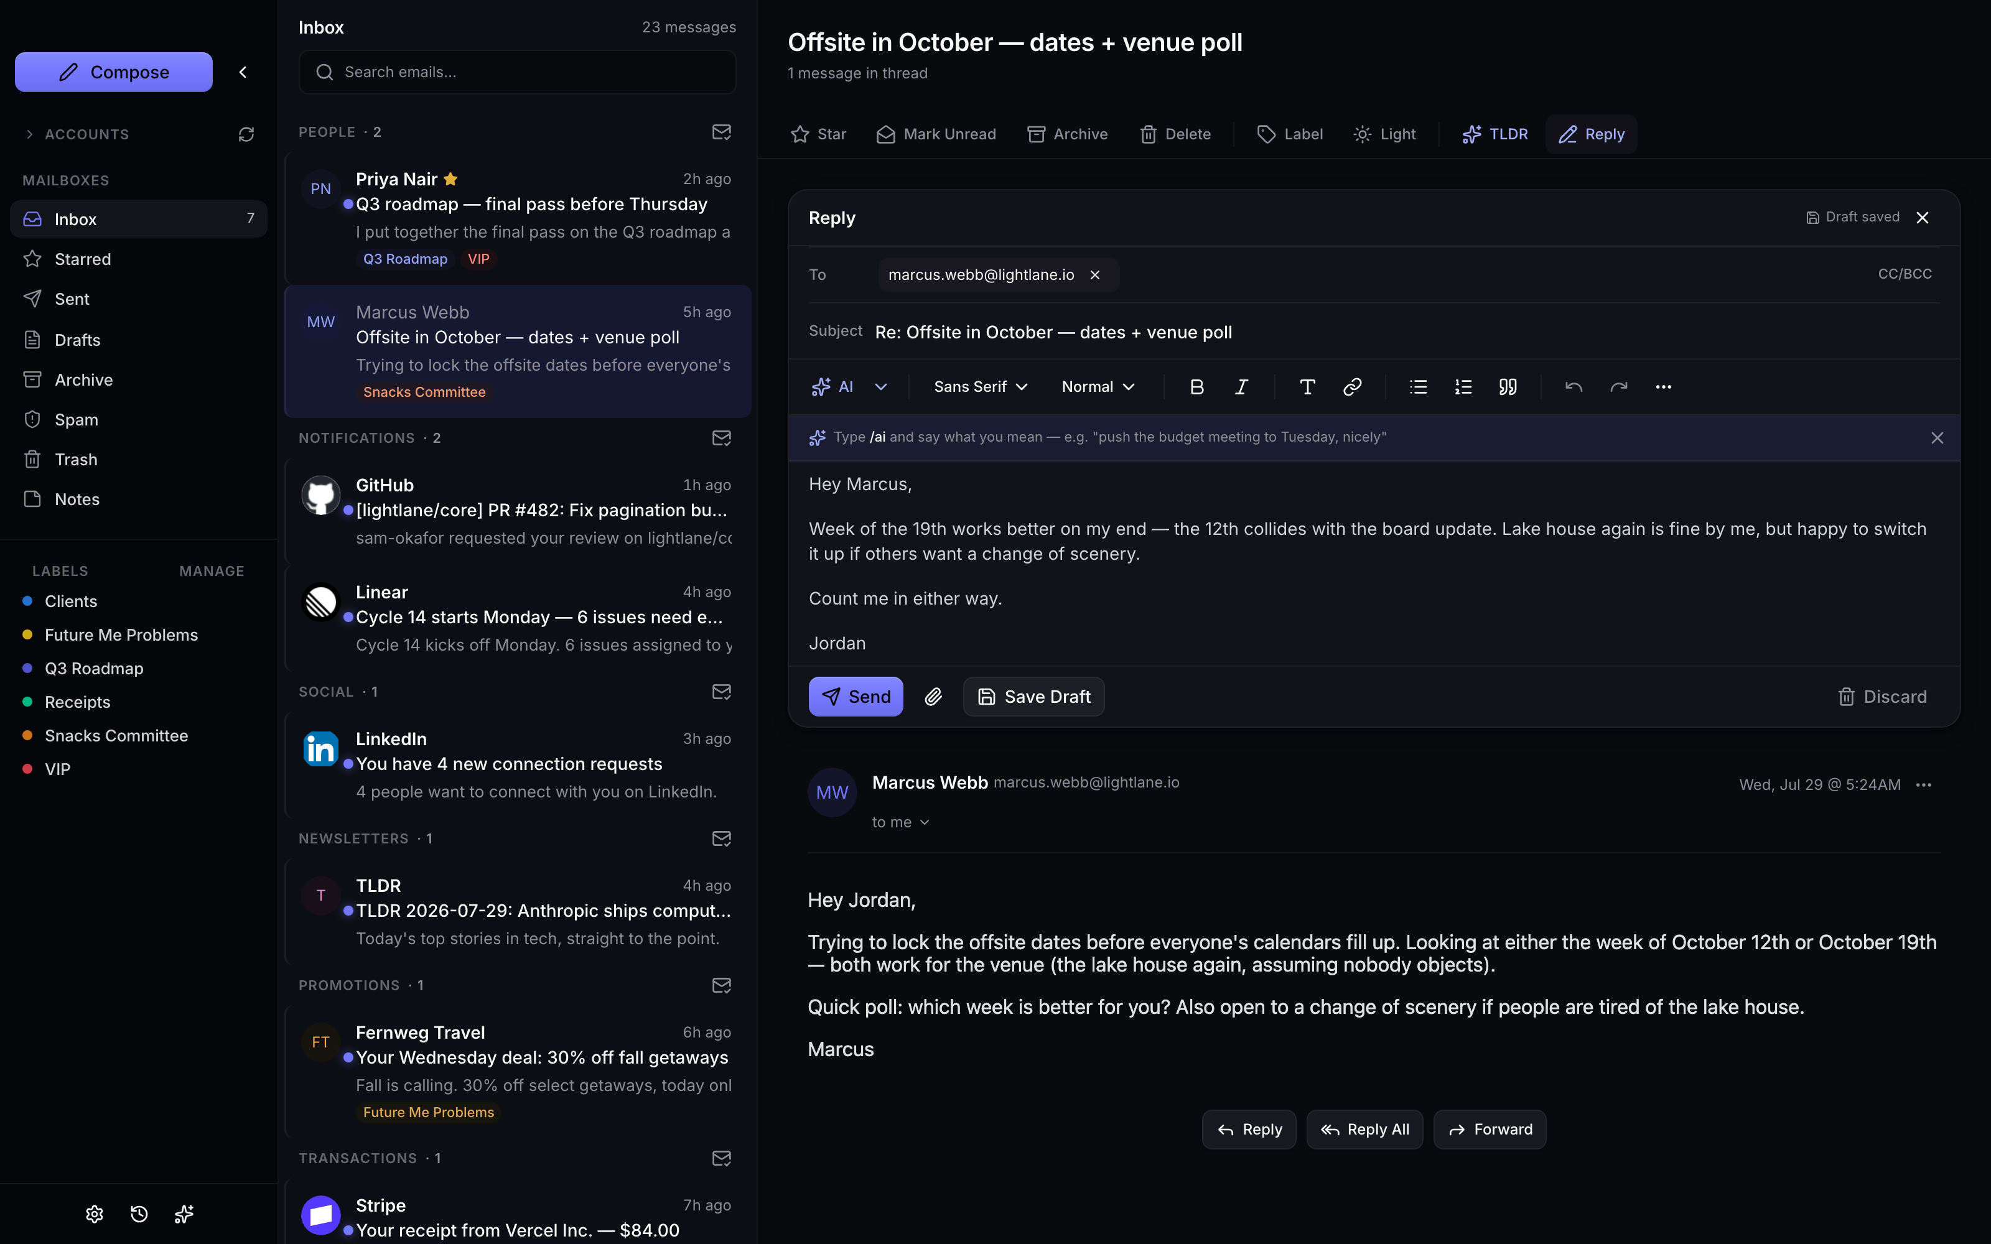Generate a TLDR summary
Screen dimensions: 1991x1244
[1495, 134]
